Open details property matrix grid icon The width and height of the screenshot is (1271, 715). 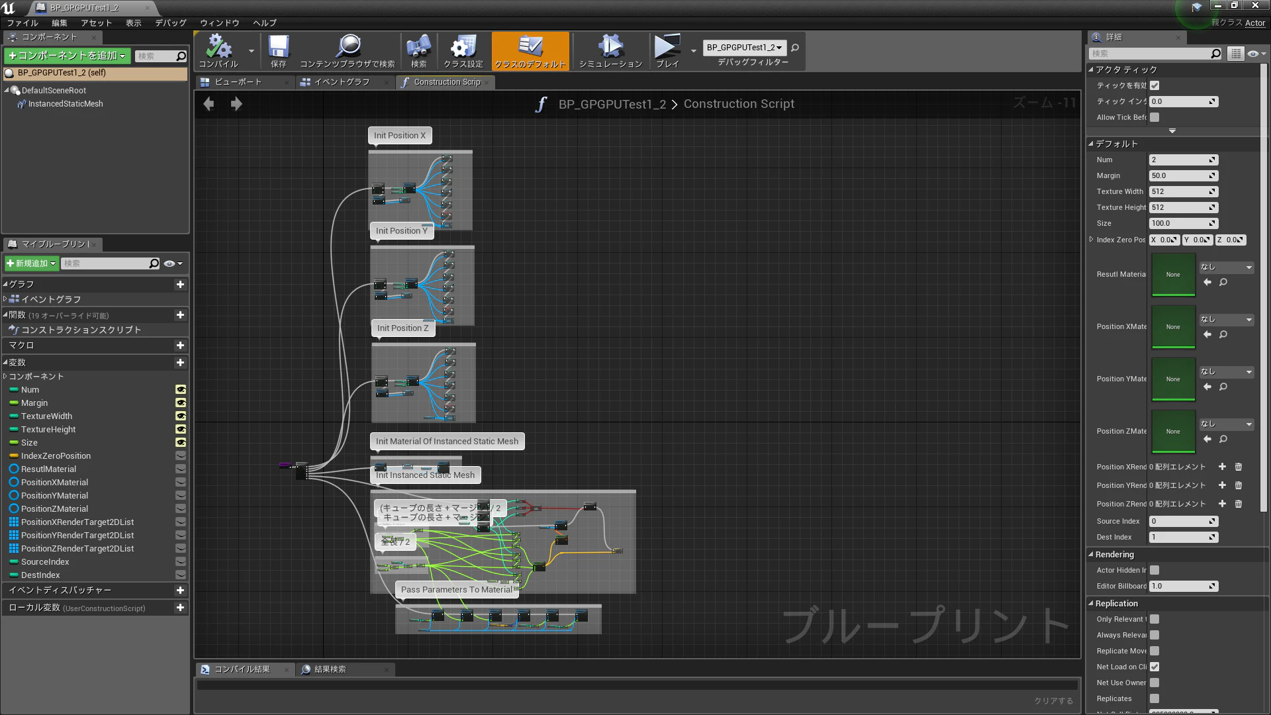pyautogui.click(x=1235, y=54)
